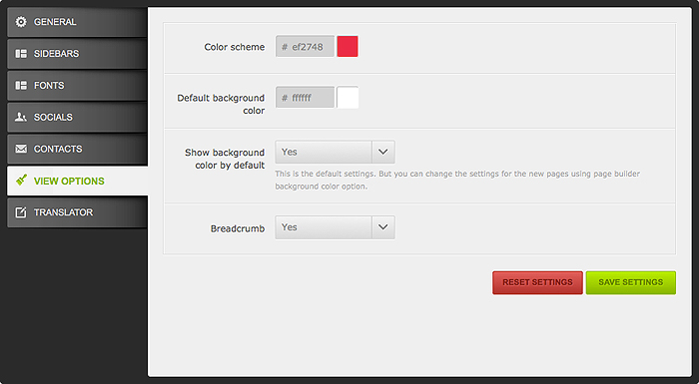Click the Fonts layout icon
The image size is (699, 384).
[21, 85]
